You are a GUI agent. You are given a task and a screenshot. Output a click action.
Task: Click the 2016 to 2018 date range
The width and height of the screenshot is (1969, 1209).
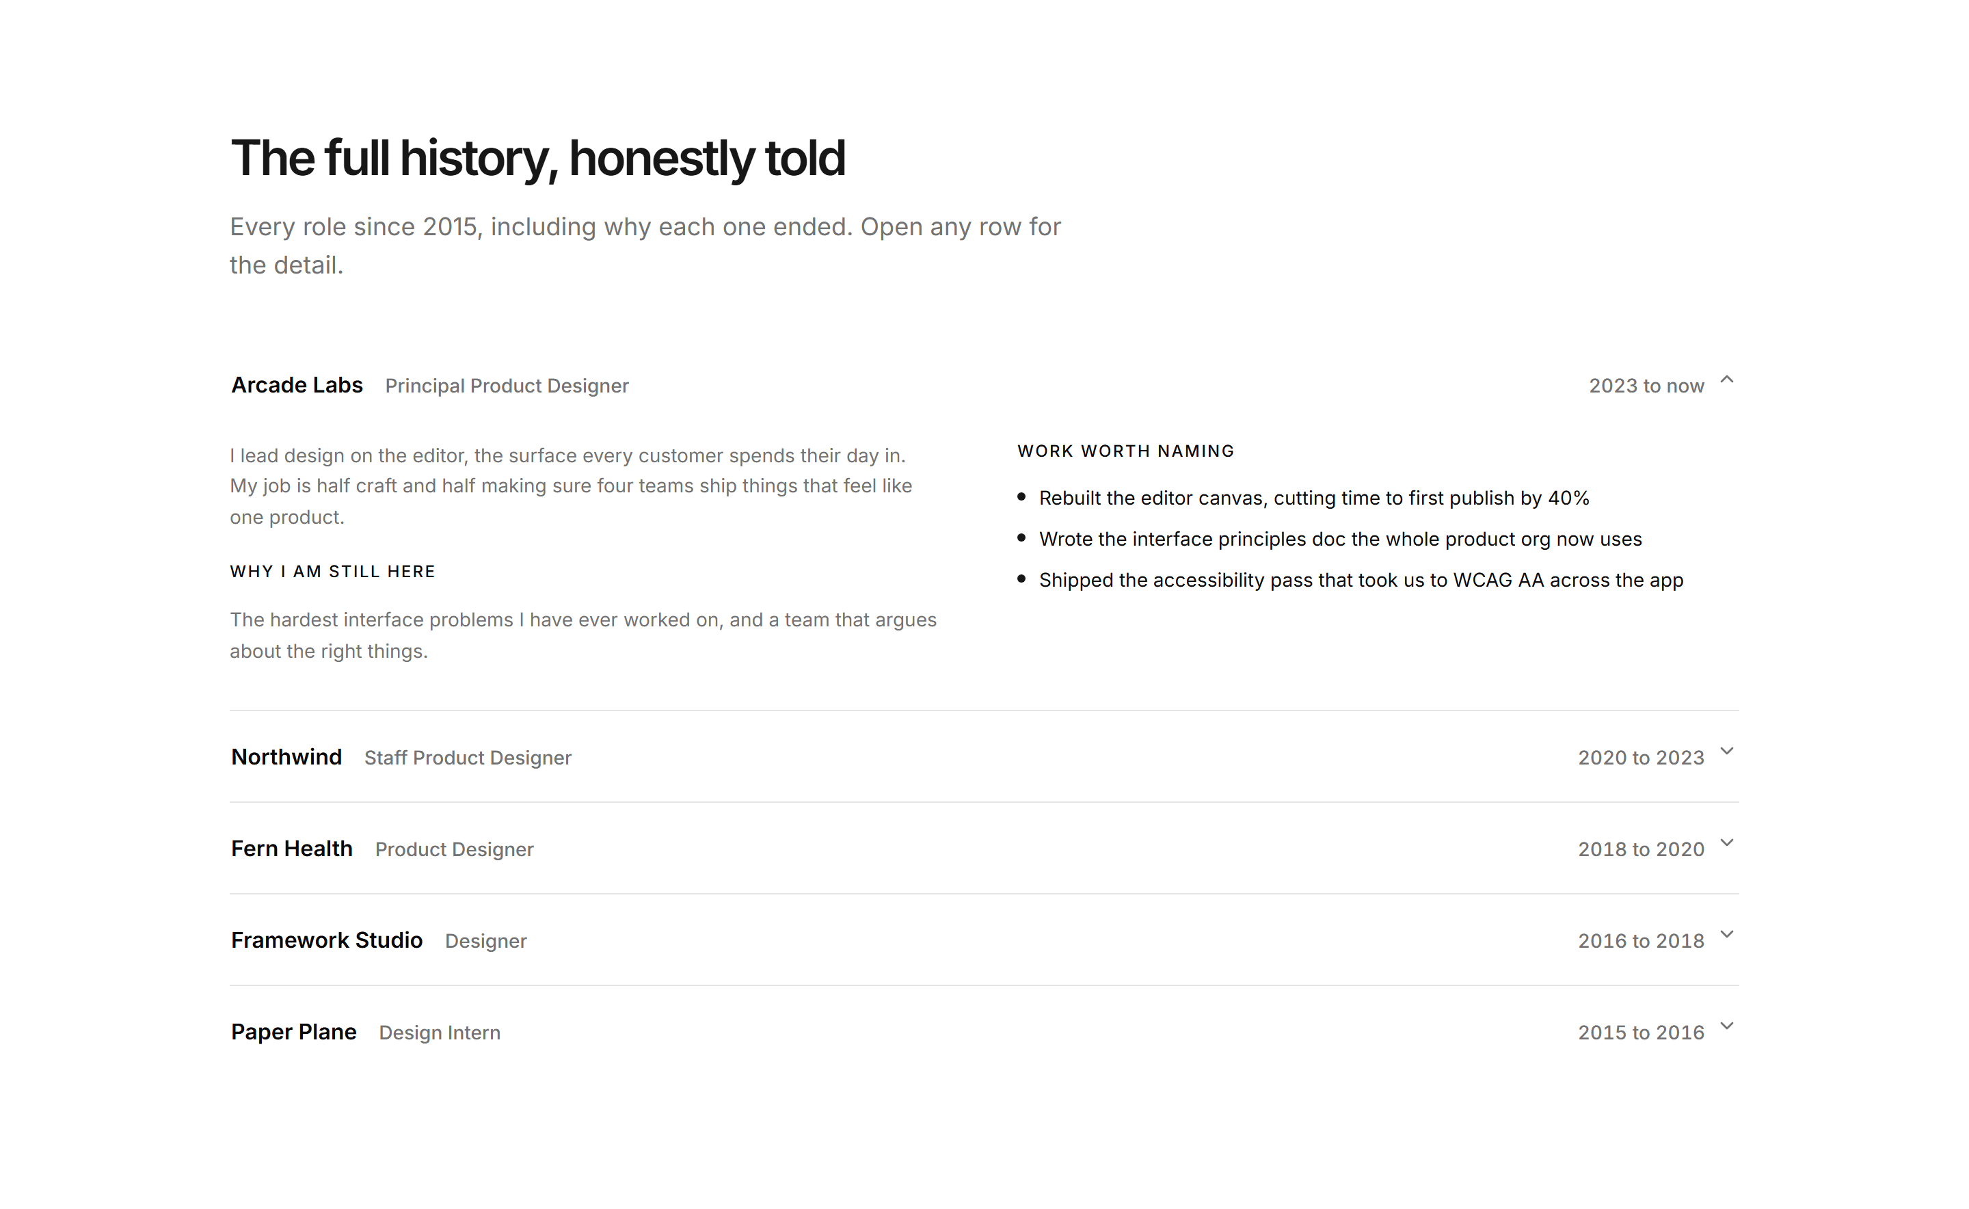[x=1642, y=941]
